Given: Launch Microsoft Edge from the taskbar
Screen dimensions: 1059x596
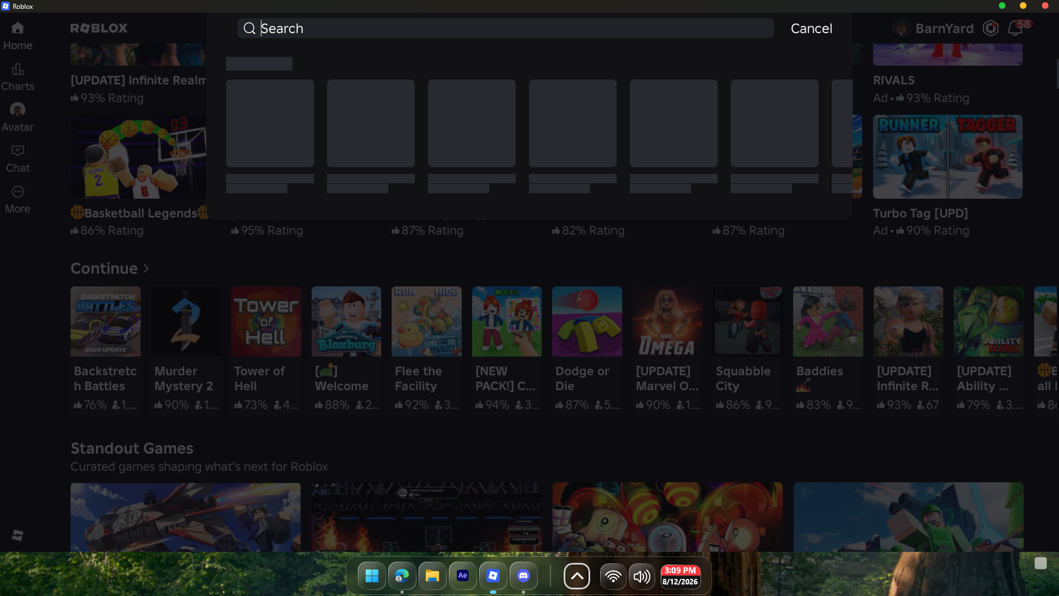Looking at the screenshot, I should [x=402, y=576].
